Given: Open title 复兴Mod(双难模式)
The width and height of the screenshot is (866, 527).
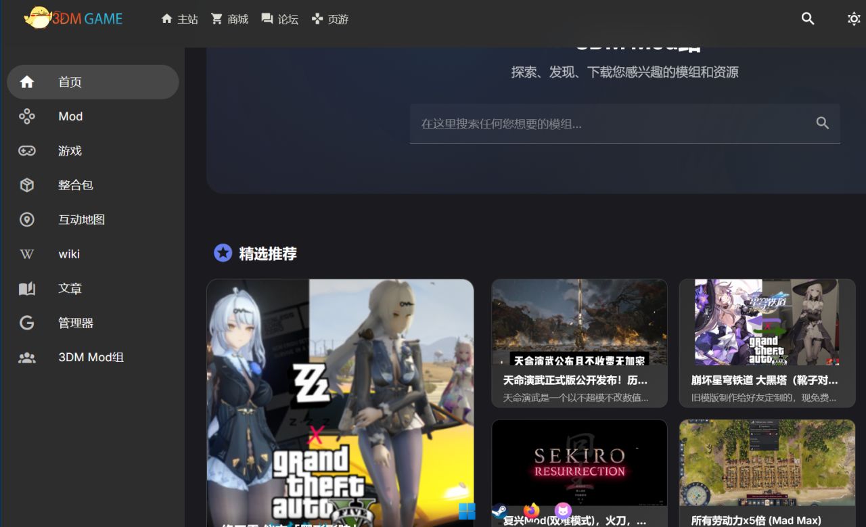Looking at the screenshot, I should (x=574, y=521).
